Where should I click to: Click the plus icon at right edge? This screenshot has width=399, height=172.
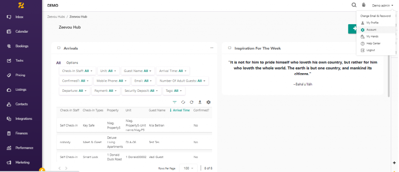point(394,163)
